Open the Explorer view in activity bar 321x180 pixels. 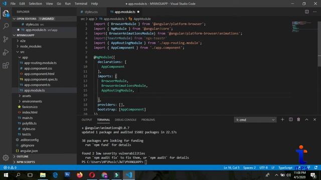pos(6,13)
